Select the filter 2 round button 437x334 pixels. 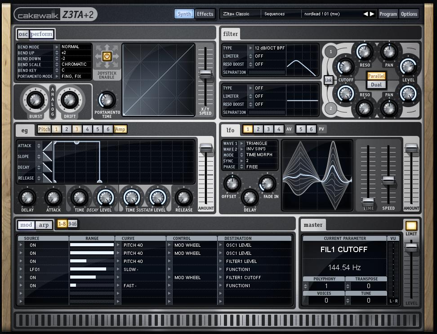[331, 108]
